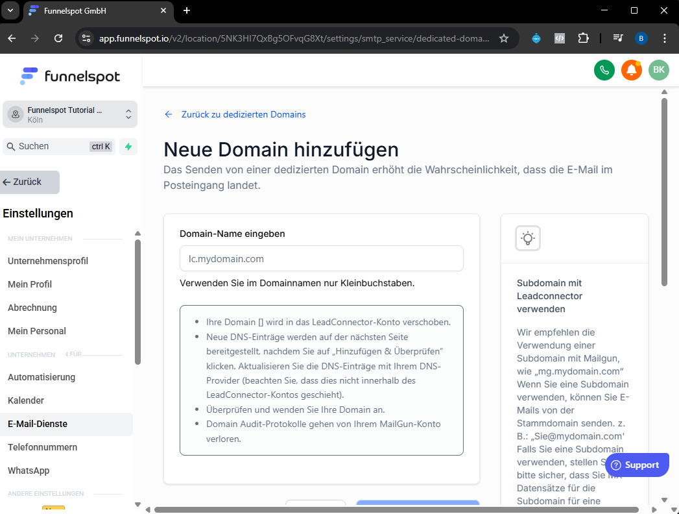Open WhatsApp settings
Image resolution: width=679 pixels, height=514 pixels.
29,471
